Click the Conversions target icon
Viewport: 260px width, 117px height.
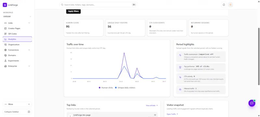tap(5, 50)
